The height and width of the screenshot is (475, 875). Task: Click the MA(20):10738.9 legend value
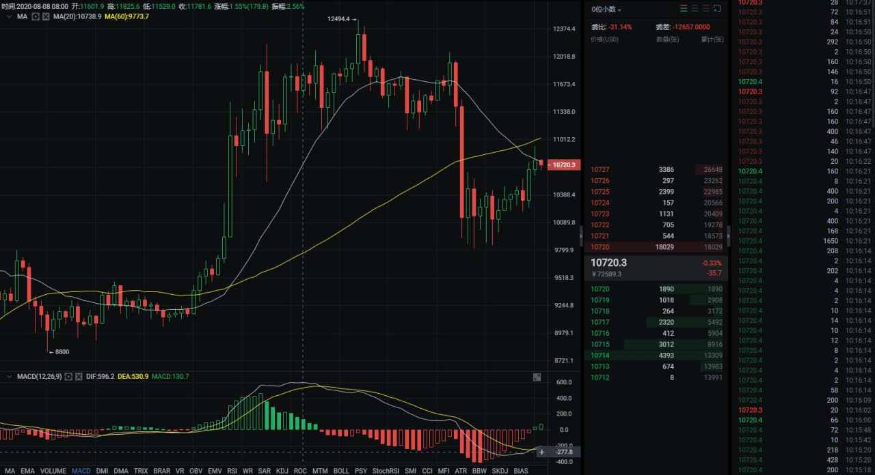pos(77,16)
